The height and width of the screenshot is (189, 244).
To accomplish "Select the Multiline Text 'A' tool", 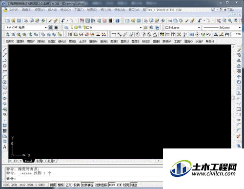I will click(4, 147).
